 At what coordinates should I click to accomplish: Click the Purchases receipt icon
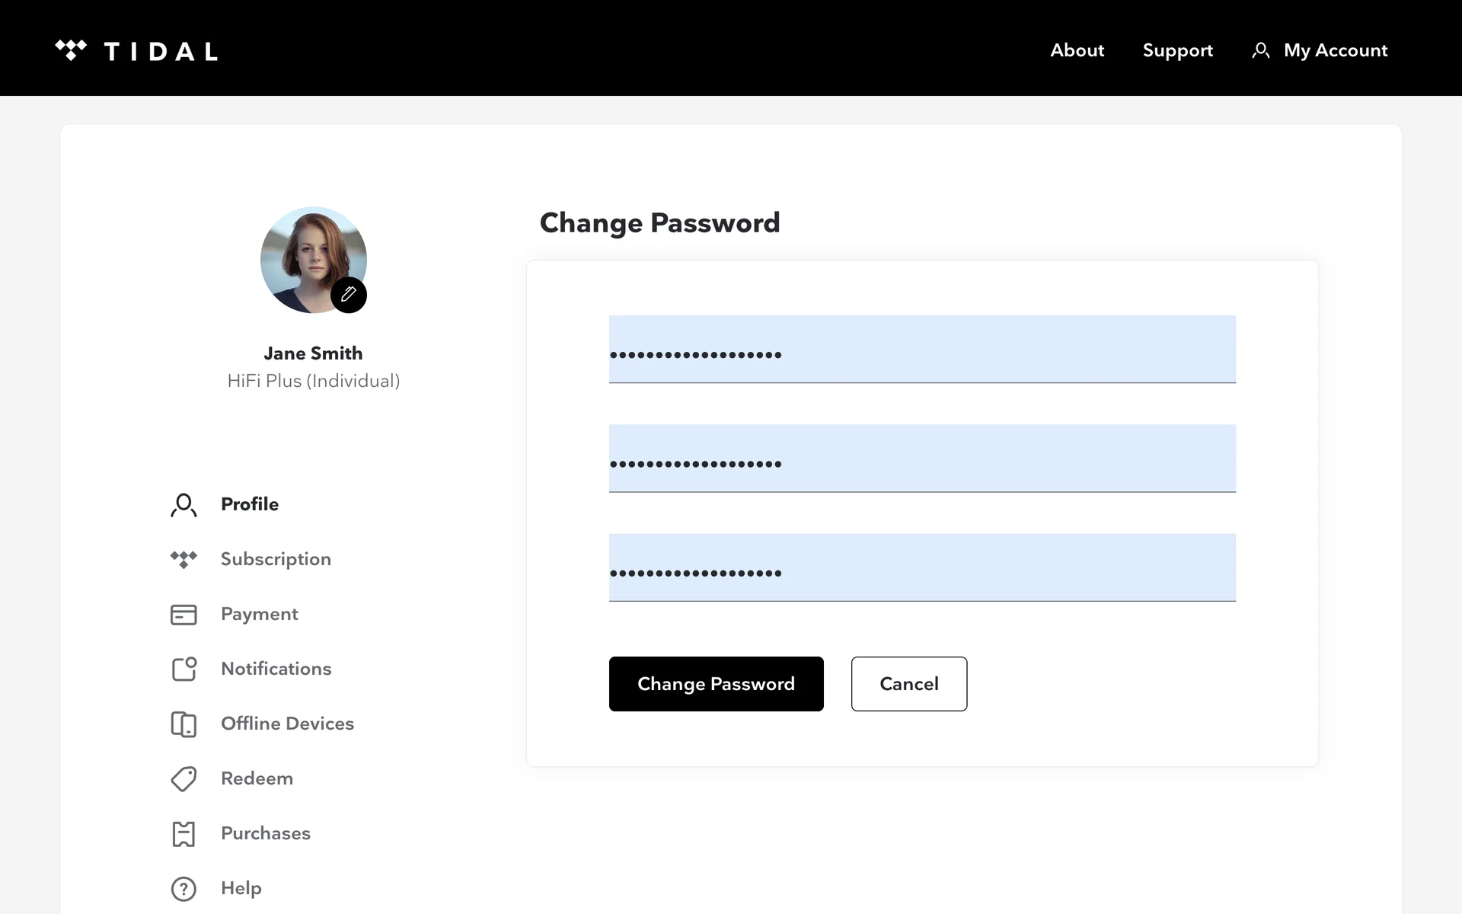pos(184,834)
